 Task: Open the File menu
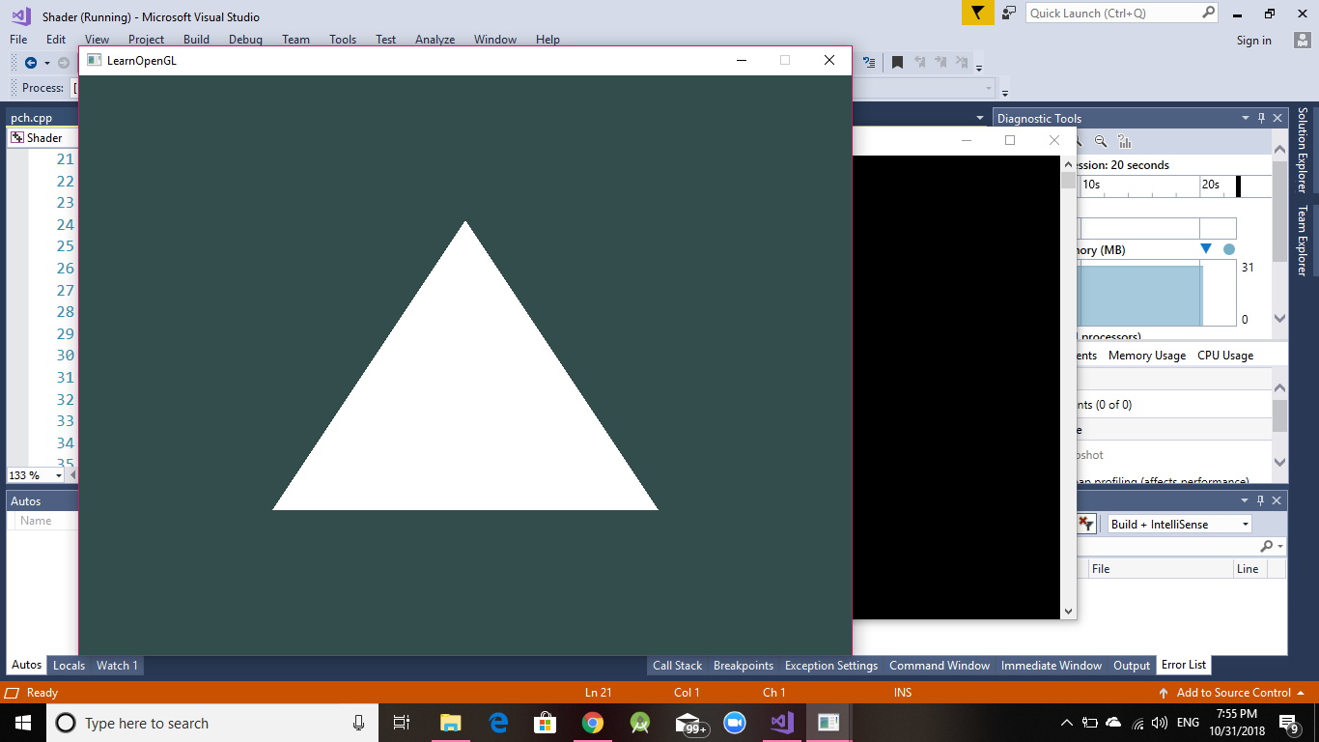(x=18, y=40)
